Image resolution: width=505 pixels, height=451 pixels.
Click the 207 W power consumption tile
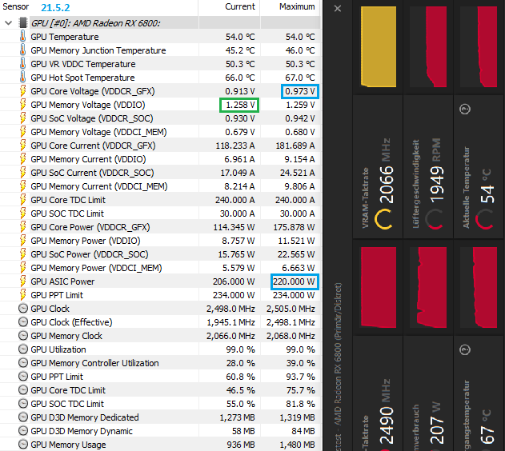pyautogui.click(x=428, y=393)
